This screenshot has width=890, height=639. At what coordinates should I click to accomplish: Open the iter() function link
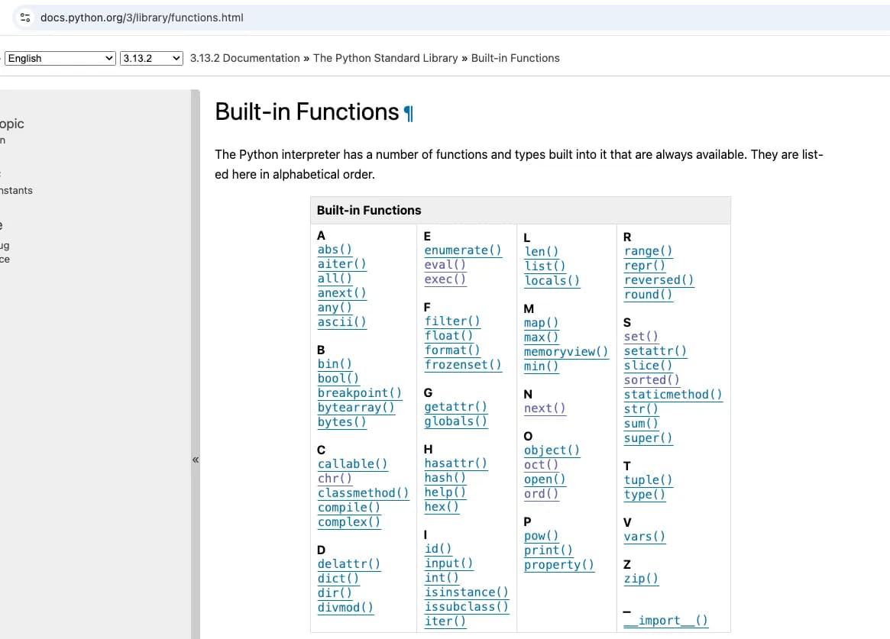coord(445,621)
